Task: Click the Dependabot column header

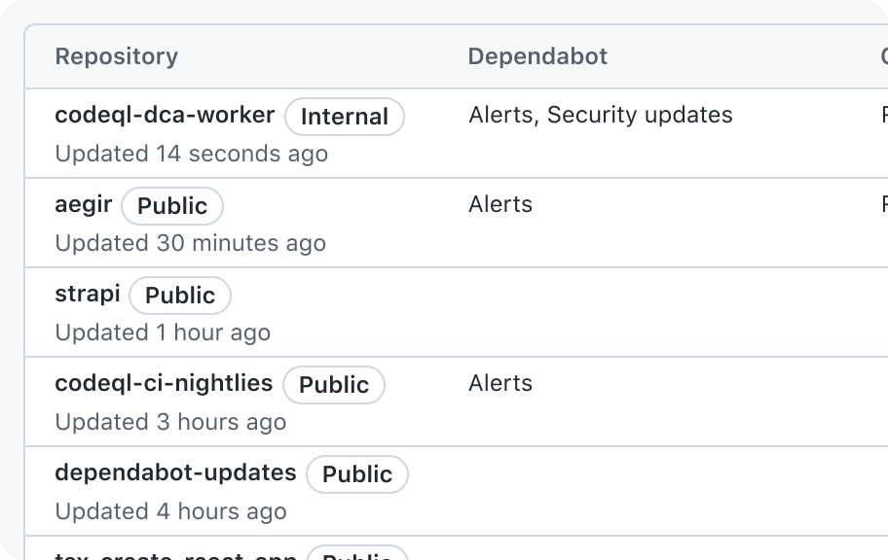Action: coord(537,56)
